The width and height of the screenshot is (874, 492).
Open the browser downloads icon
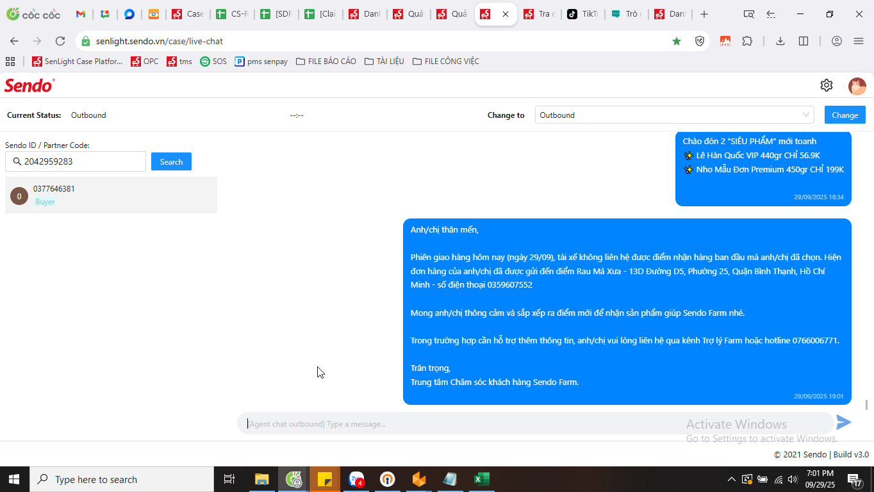click(780, 41)
